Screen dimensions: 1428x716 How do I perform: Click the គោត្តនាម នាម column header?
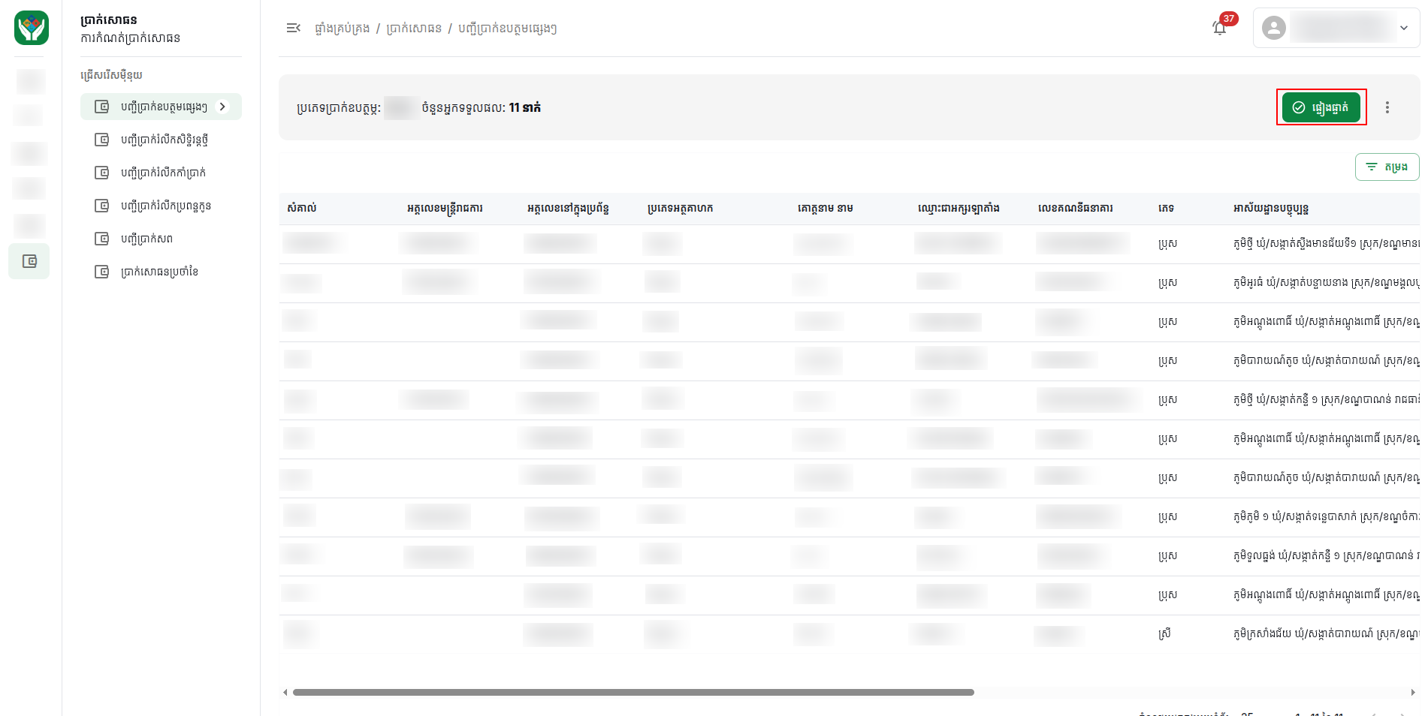point(826,208)
